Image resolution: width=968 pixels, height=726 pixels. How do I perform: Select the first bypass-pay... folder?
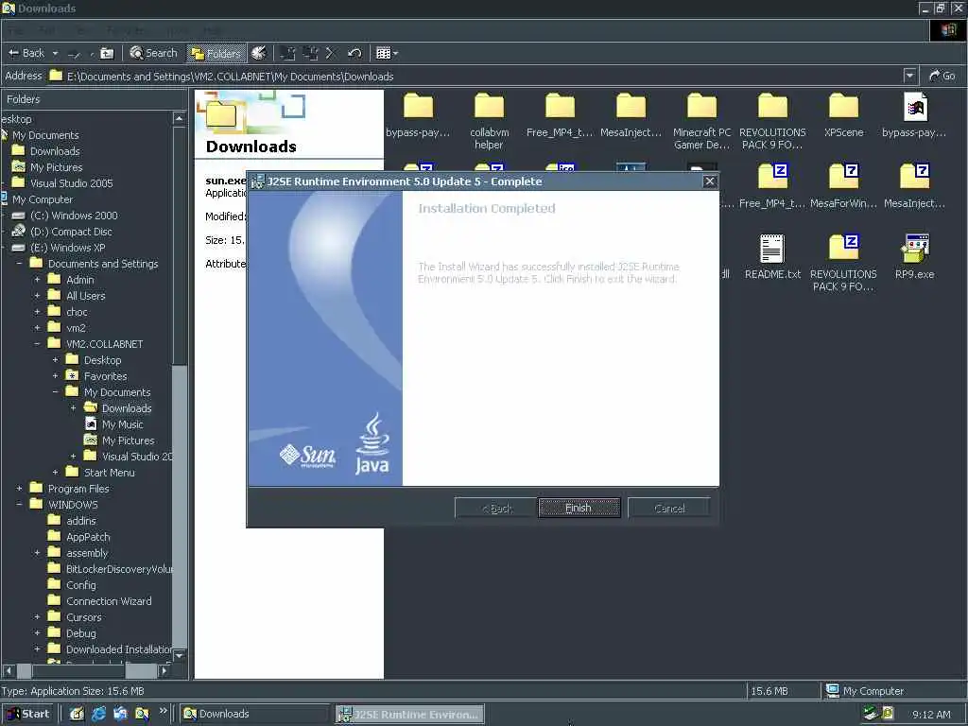pos(418,114)
